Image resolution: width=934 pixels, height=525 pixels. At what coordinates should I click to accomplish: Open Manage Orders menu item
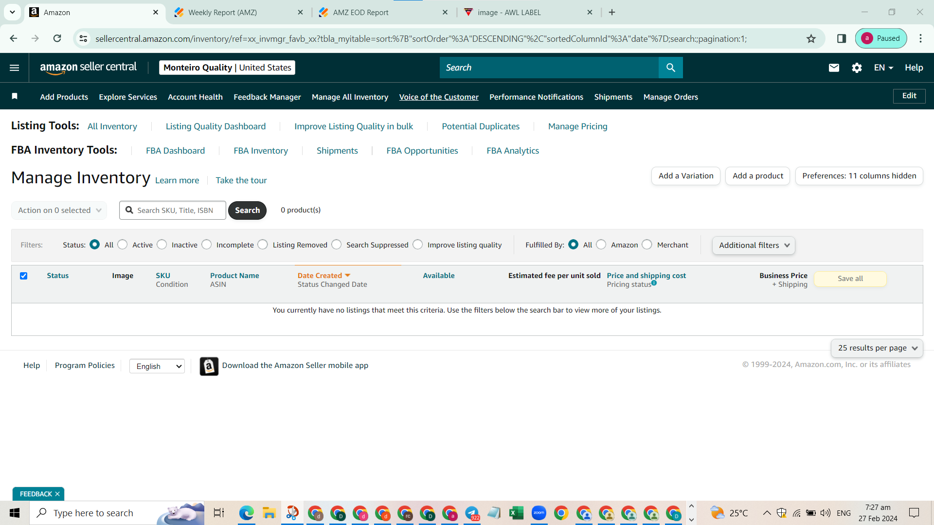pos(670,97)
